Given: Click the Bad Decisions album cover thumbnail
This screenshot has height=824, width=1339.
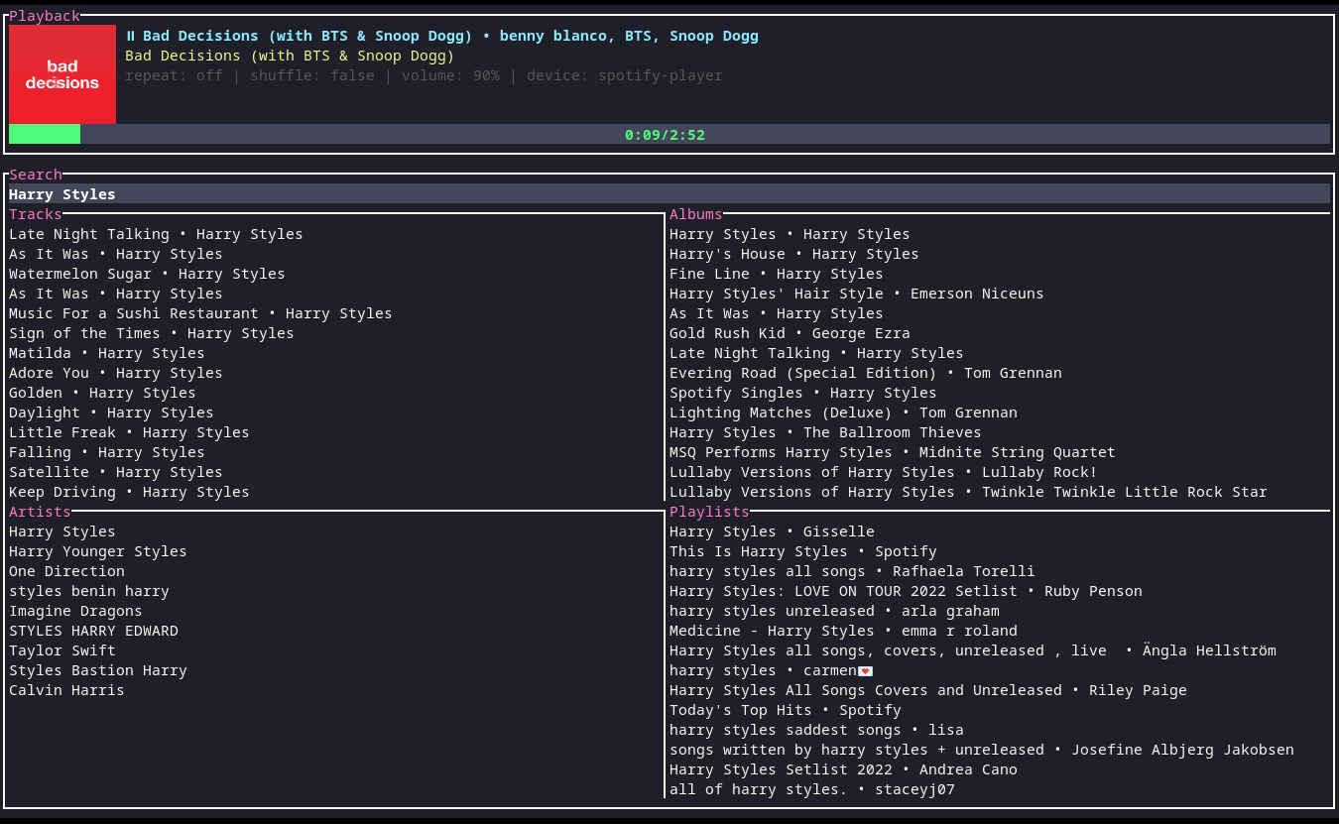Looking at the screenshot, I should [62, 74].
